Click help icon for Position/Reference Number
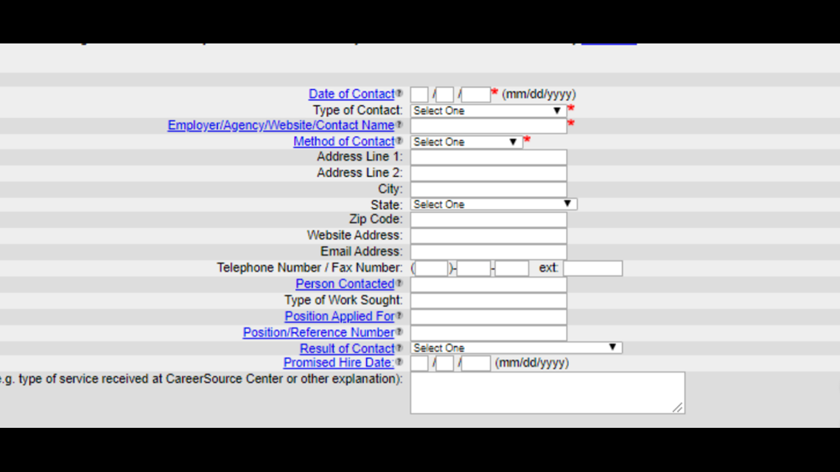 coord(400,332)
